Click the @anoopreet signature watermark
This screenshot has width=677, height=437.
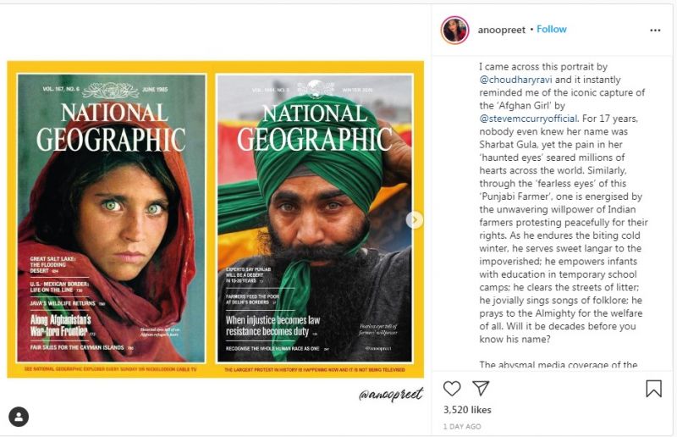388,395
